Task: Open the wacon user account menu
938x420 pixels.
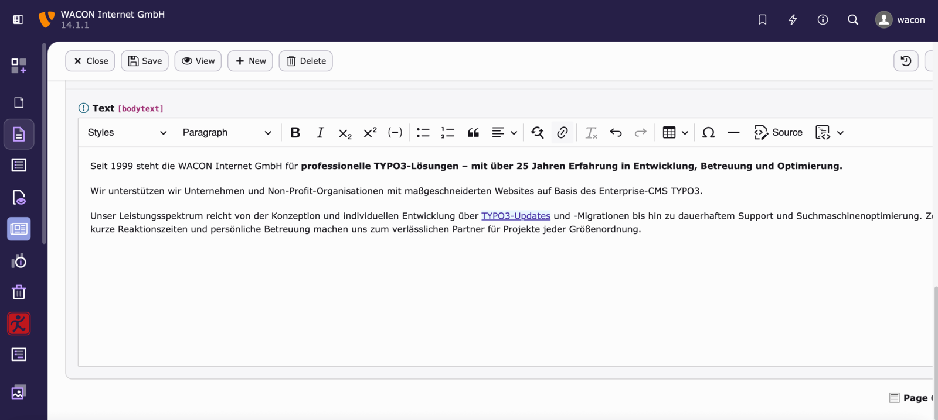Action: point(900,20)
